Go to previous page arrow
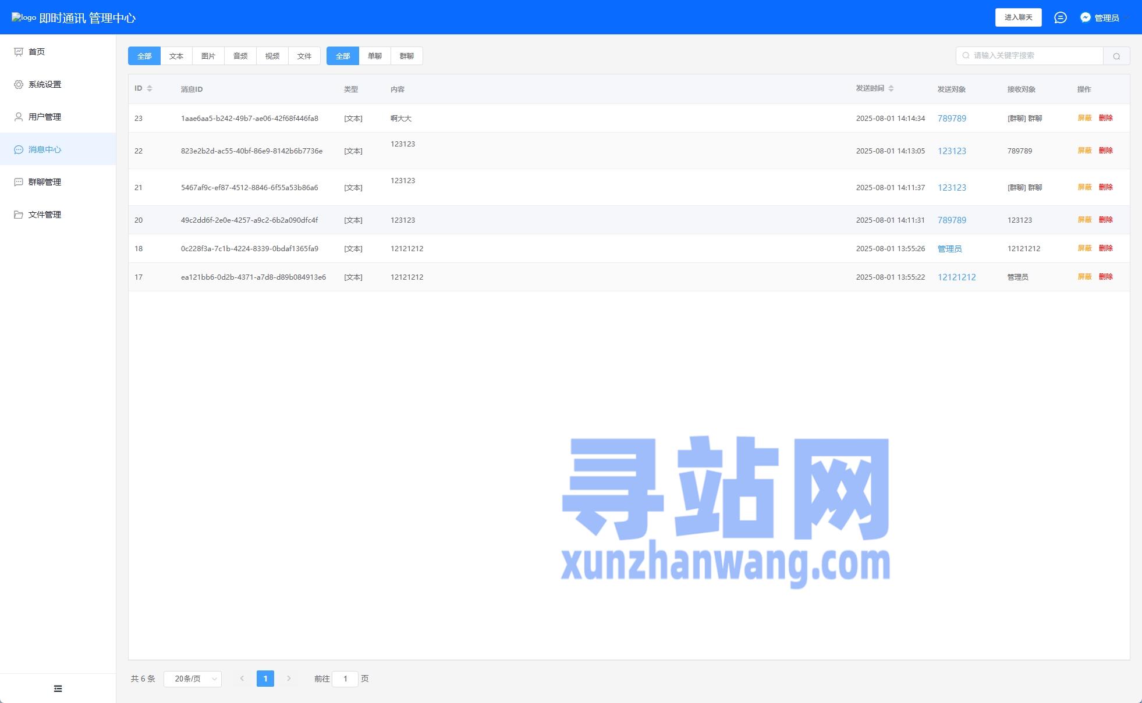Viewport: 1142px width, 703px height. [x=242, y=679]
